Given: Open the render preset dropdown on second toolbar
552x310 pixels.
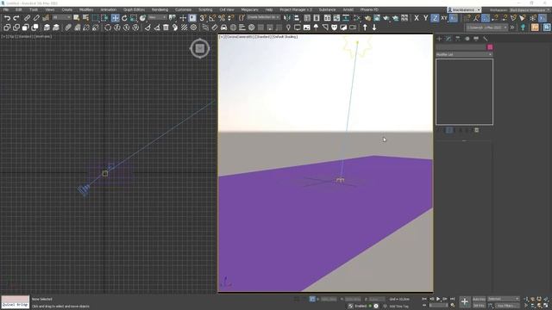Looking at the screenshot, I should [x=486, y=28].
